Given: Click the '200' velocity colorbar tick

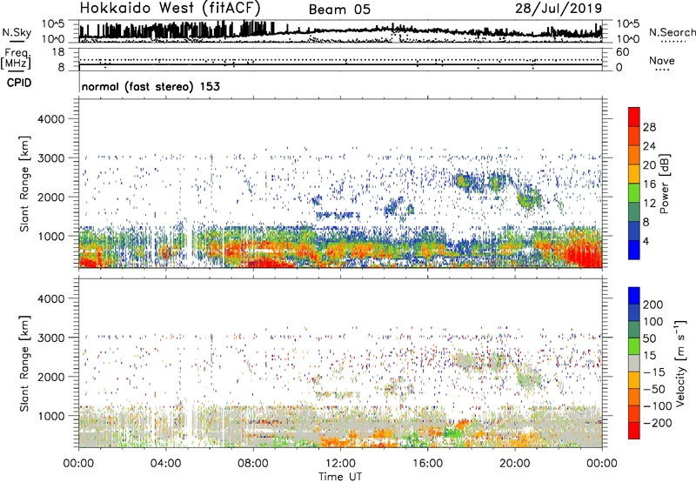Looking at the screenshot, I should click(x=653, y=305).
